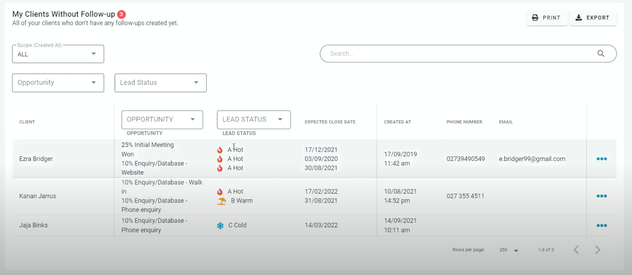Expand the Lead Status filter above the table

coord(160,83)
